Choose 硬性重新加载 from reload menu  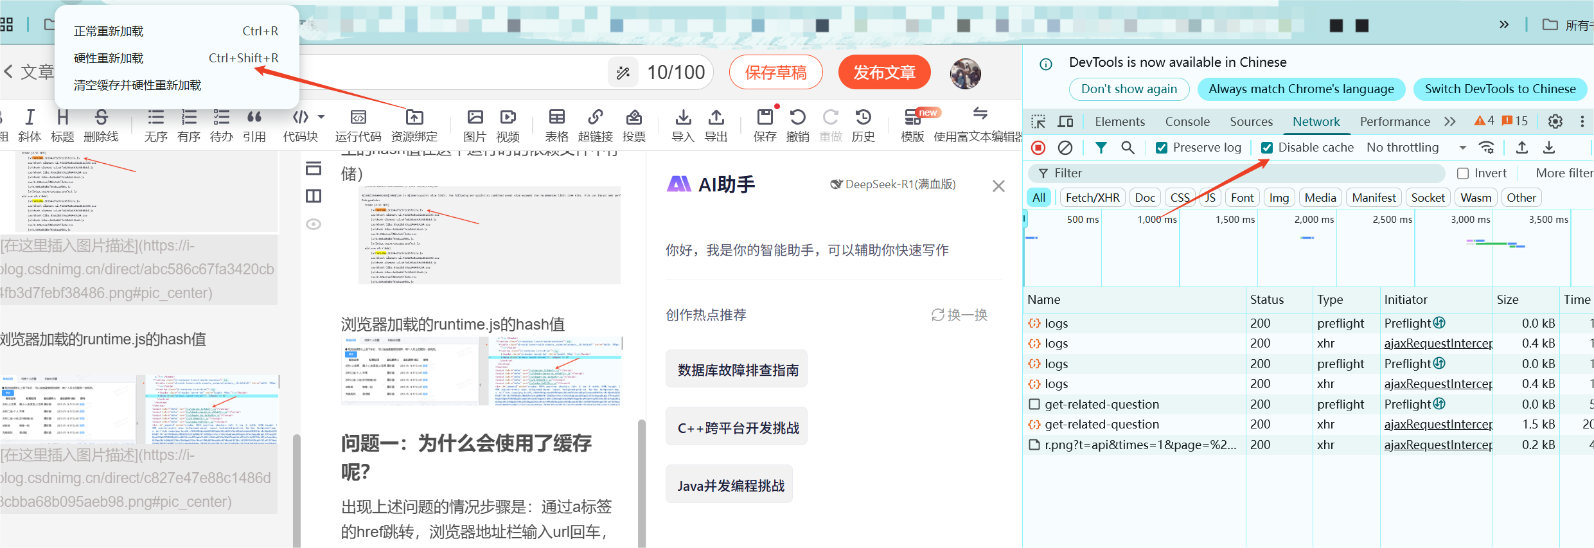click(177, 58)
